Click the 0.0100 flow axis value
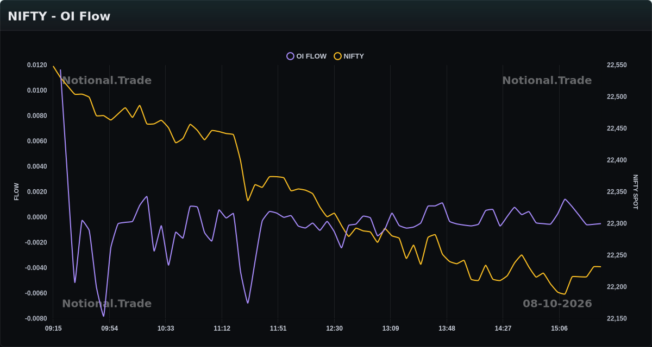This screenshot has height=347, width=652. click(37, 91)
